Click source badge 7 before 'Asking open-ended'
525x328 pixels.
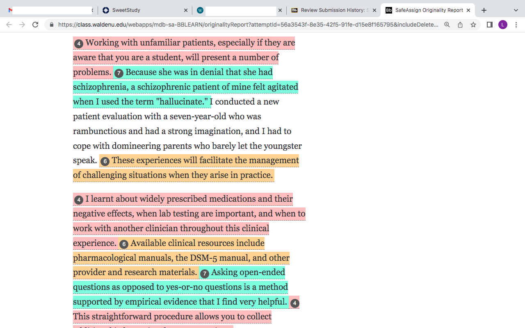[x=205, y=273]
